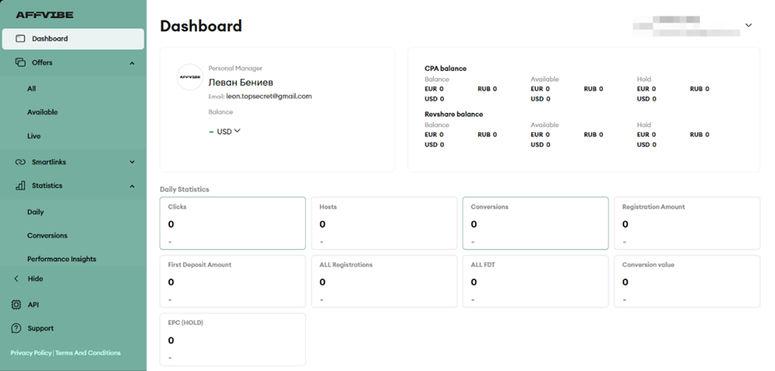The height and width of the screenshot is (371, 775).
Task: Click the Dashboard icon in sidebar
Action: click(x=21, y=39)
